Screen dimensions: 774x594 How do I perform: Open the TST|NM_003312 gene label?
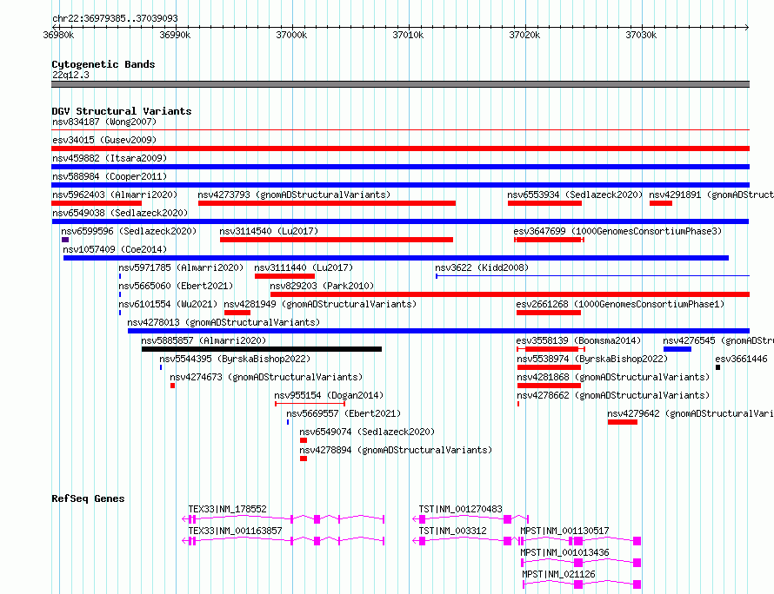pos(452,531)
